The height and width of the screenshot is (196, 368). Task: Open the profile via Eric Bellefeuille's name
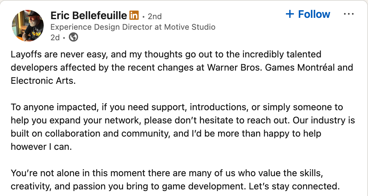click(x=89, y=15)
